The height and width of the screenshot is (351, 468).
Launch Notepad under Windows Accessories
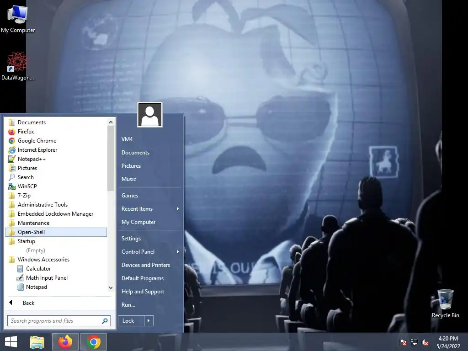(56, 287)
